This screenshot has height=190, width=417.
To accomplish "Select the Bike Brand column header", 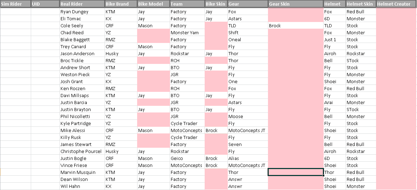I will [121, 4].
